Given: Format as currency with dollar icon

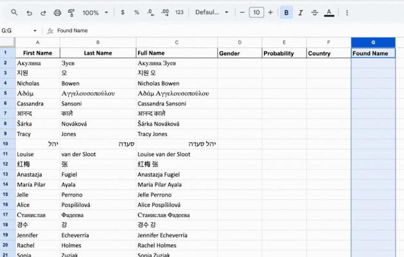Looking at the screenshot, I should pos(123,12).
